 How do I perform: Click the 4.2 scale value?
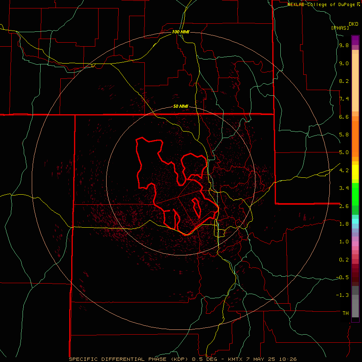click(x=344, y=171)
